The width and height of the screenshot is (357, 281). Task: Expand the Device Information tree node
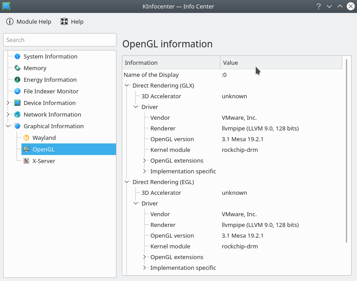pos(8,103)
